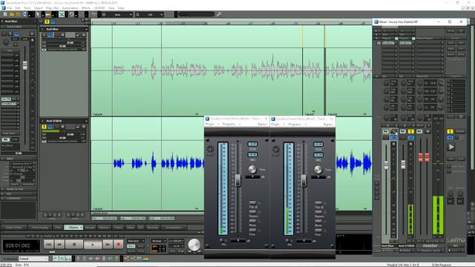Mute the second audio track in header
475x267 pixels.
(x=50, y=127)
